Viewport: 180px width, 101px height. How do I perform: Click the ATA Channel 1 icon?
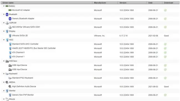[x=10, y=57]
